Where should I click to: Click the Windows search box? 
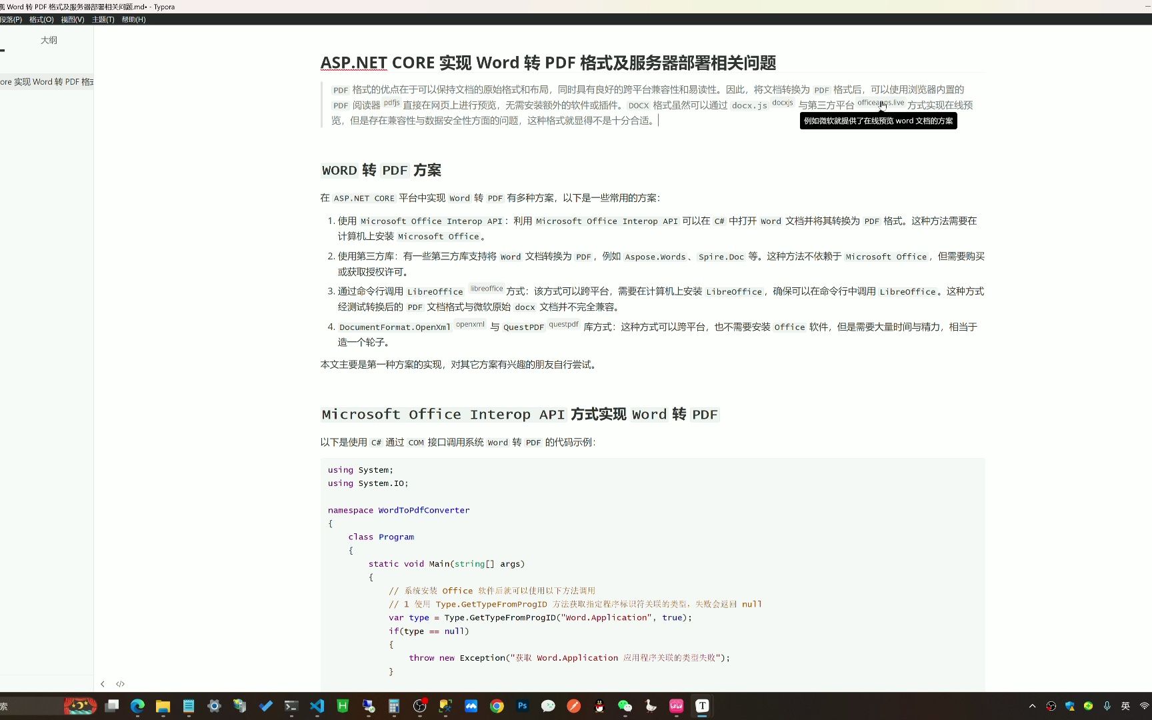point(31,706)
